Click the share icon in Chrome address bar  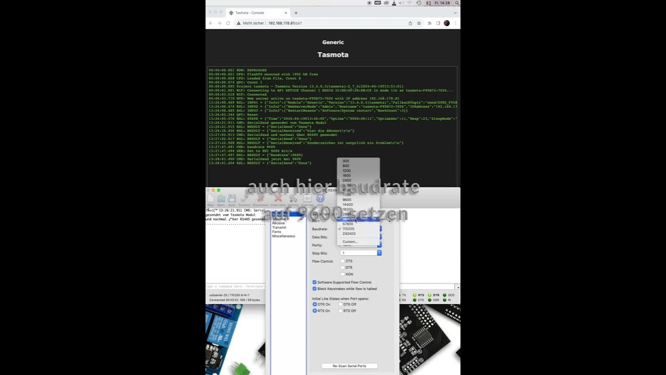click(x=410, y=23)
